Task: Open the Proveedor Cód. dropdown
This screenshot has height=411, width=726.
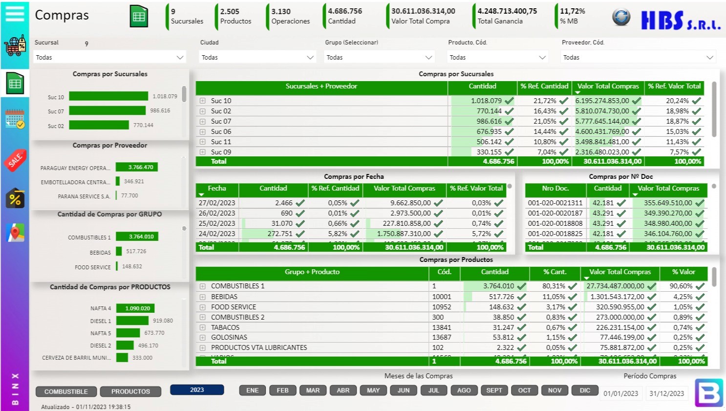Action: 639,57
